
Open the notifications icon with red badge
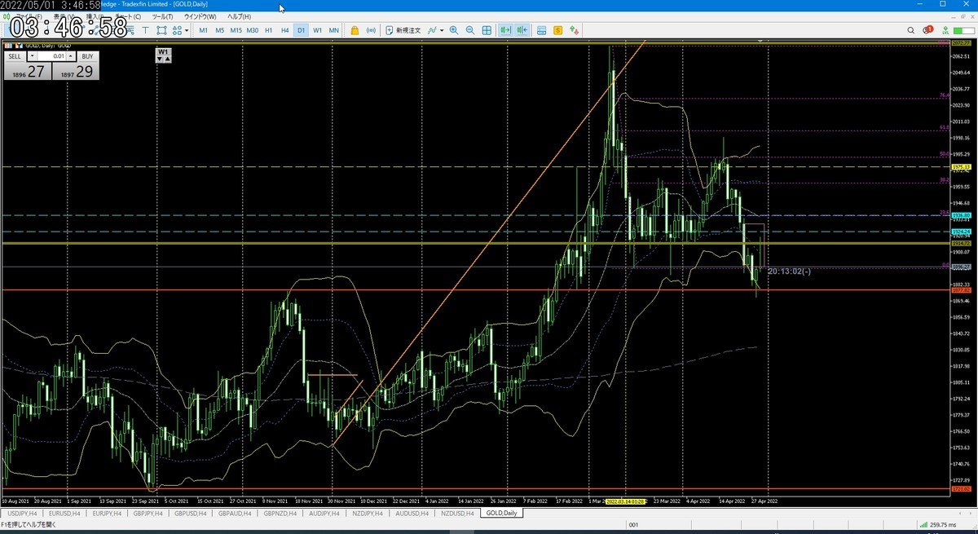(x=927, y=29)
